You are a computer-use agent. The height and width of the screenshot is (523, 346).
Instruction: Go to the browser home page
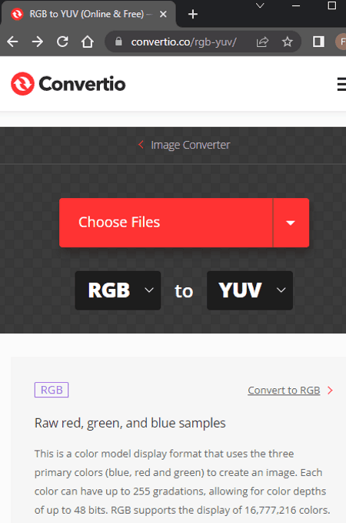(x=87, y=42)
